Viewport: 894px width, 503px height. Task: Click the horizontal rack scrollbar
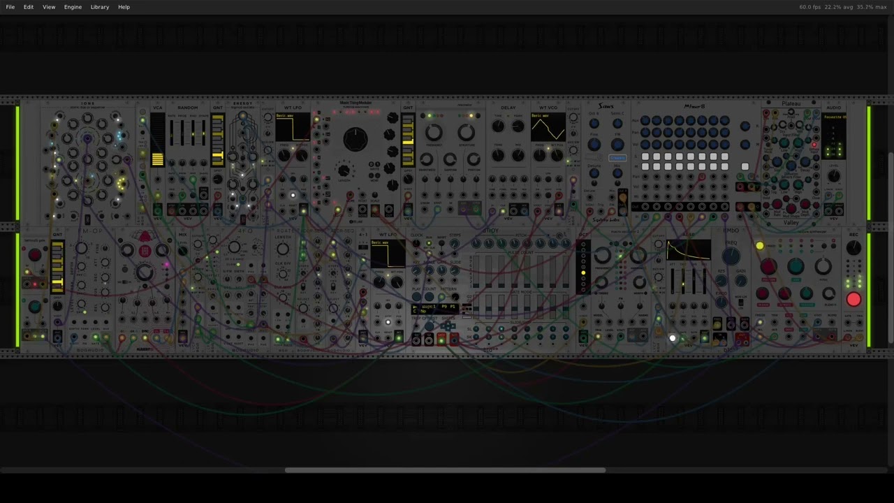click(445, 470)
